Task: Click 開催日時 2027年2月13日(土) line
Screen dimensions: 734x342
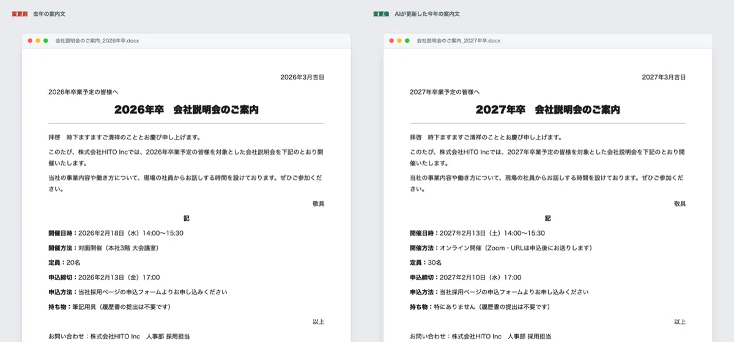Action: [478, 233]
